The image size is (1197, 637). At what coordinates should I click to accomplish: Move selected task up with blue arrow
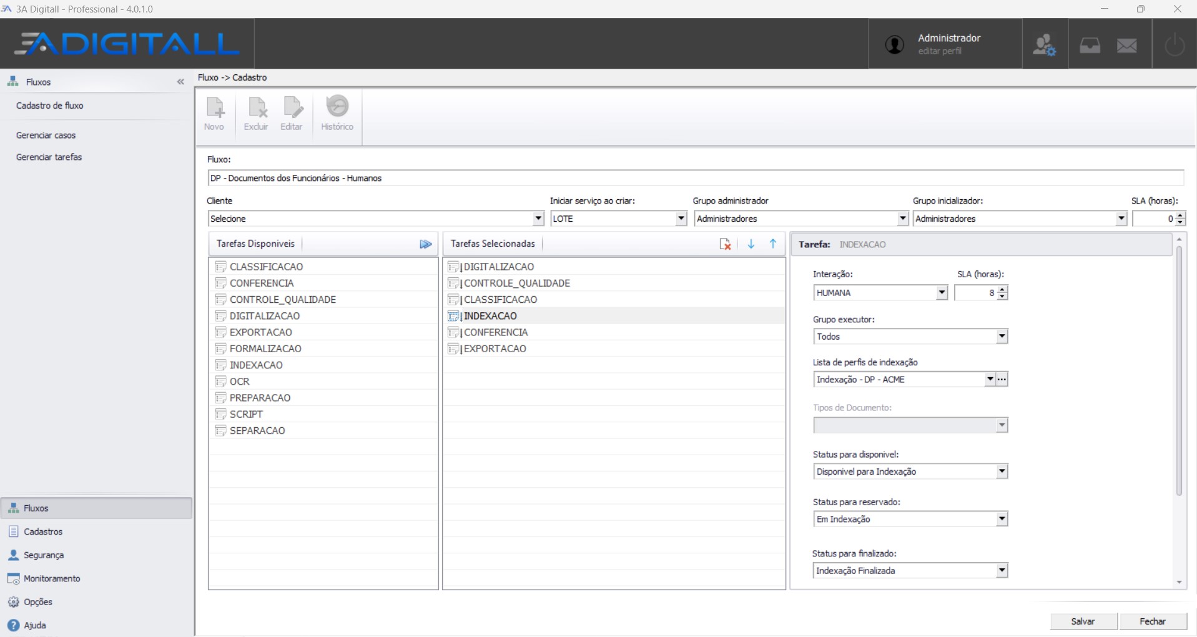773,244
